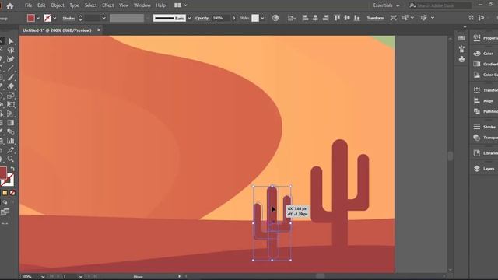Select the Gradient tool

coord(11,123)
